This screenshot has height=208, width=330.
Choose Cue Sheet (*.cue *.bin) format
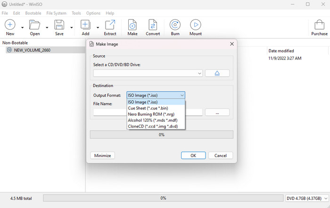[x=156, y=108]
